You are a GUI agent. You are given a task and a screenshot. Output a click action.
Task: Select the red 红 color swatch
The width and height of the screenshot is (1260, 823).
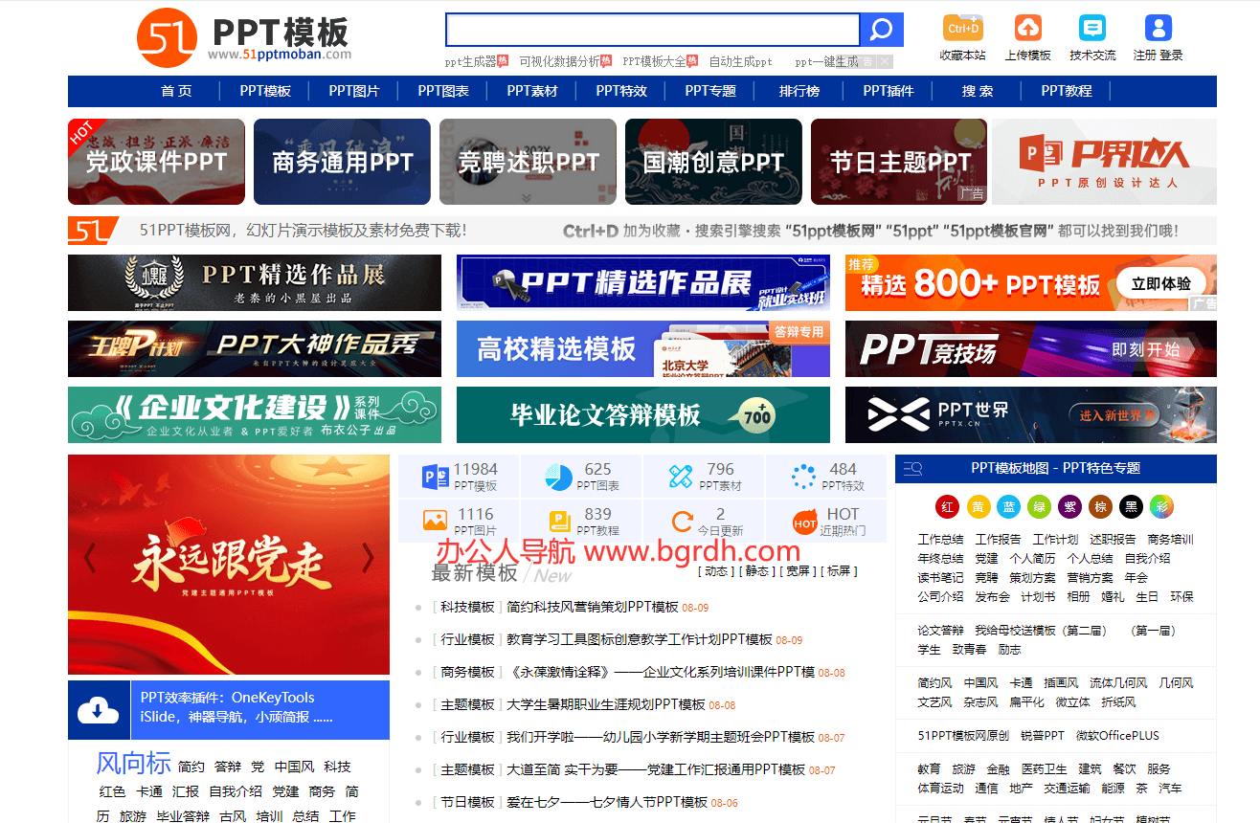click(946, 506)
